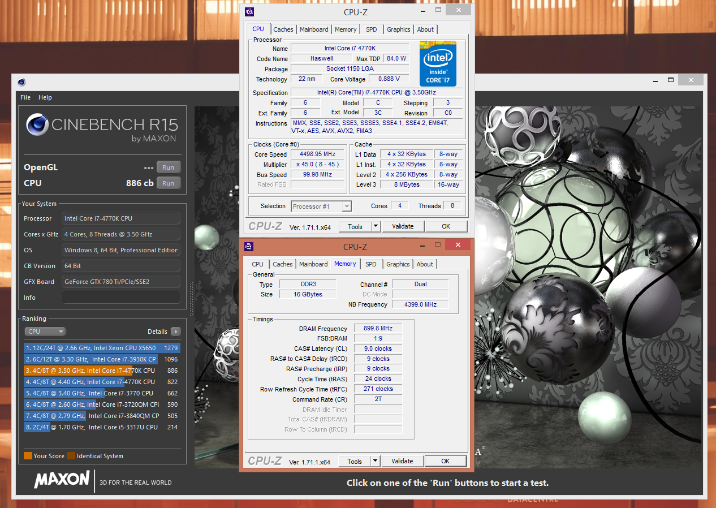Expand the CPU ranking type dropdown
The height and width of the screenshot is (508, 716).
click(x=45, y=332)
